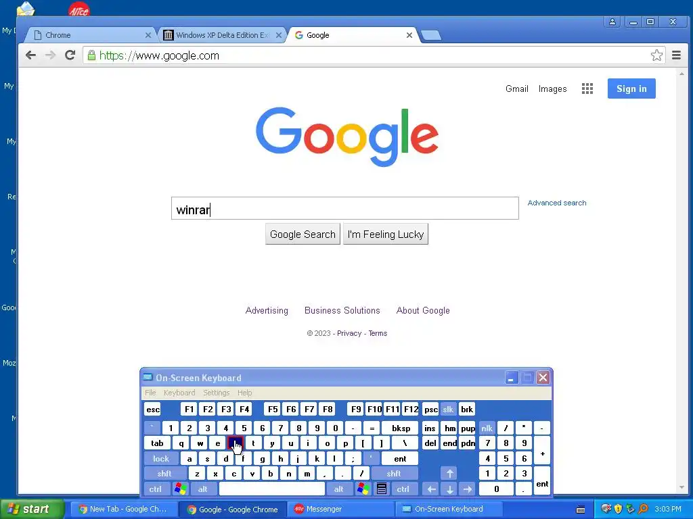Click the page scrollbar down arrow
The width and height of the screenshot is (693, 519).
click(x=681, y=488)
